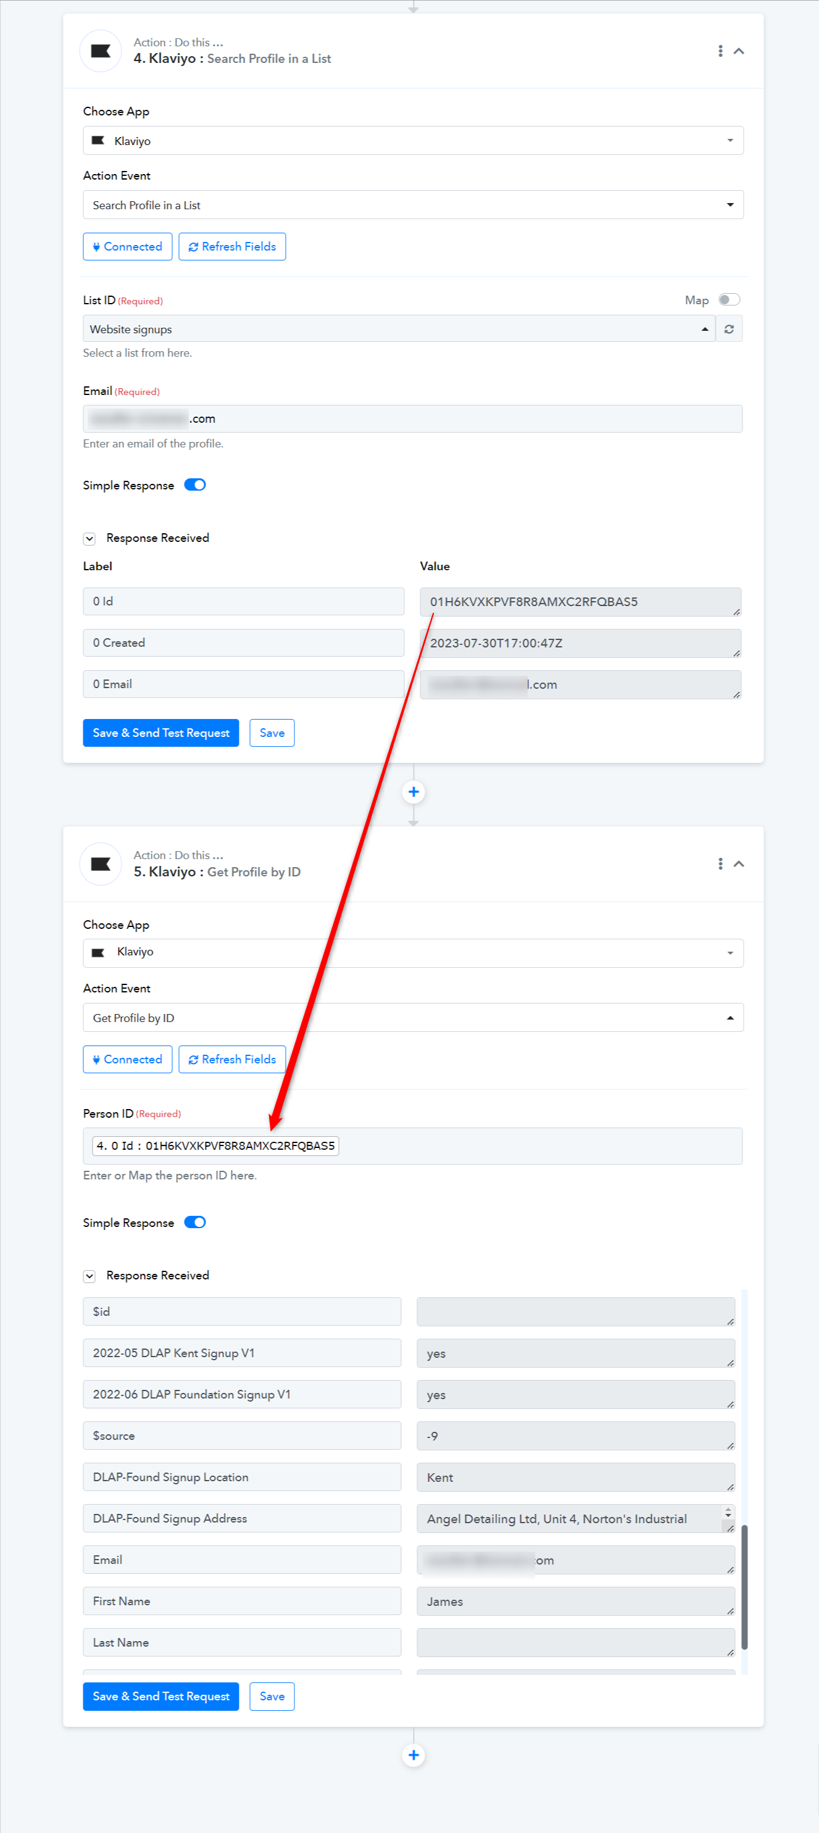Refresh the List ID options with the reload icon
819x1833 pixels.
(x=729, y=329)
